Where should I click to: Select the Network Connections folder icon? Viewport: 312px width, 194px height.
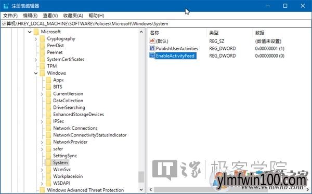tap(48, 128)
